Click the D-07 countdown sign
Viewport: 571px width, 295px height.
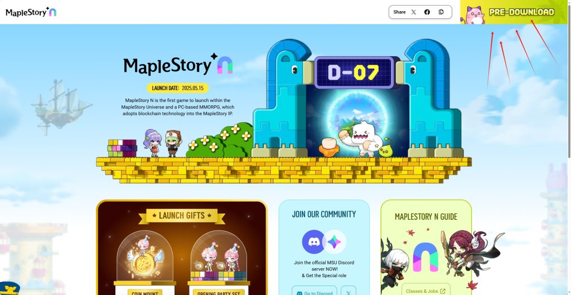click(x=354, y=72)
